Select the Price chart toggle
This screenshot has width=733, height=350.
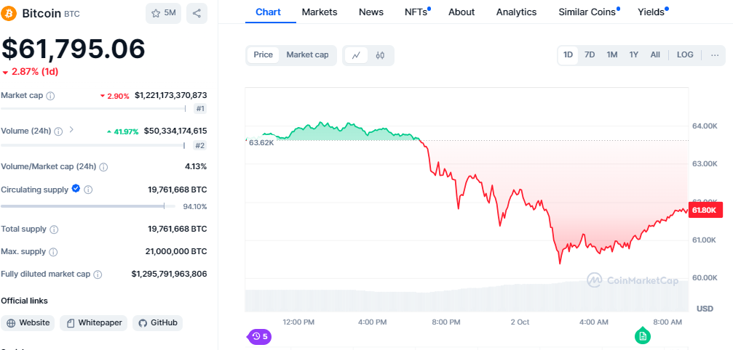[x=264, y=55]
